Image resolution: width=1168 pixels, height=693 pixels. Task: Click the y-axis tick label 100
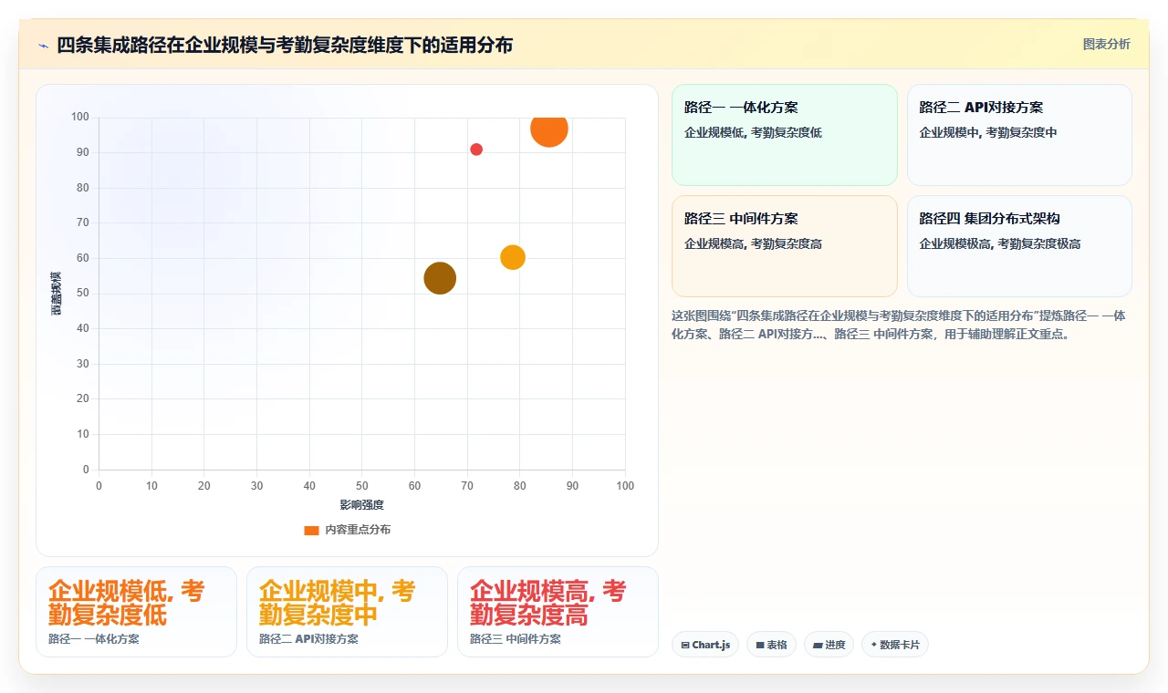pos(80,117)
